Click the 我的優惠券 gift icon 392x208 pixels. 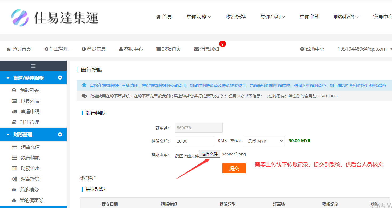click(x=14, y=201)
